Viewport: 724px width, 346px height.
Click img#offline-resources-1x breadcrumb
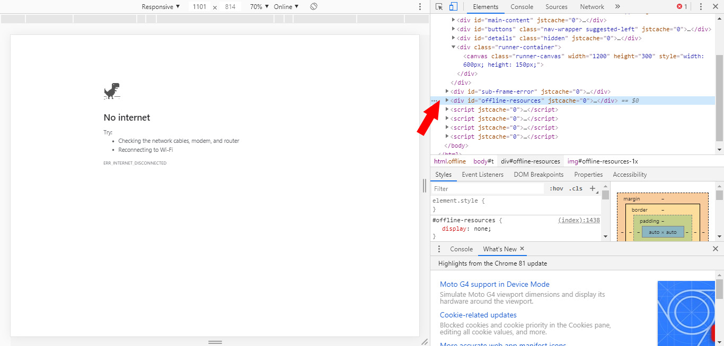603,161
